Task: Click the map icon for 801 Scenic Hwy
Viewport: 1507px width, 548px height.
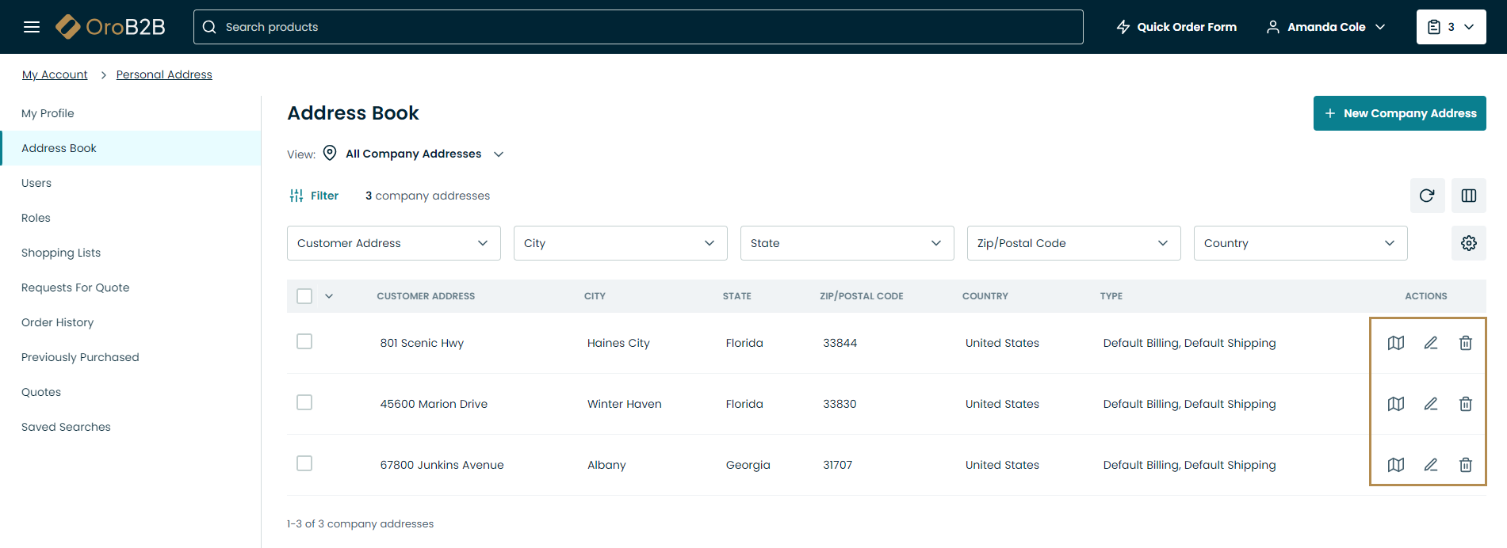Action: coord(1395,343)
